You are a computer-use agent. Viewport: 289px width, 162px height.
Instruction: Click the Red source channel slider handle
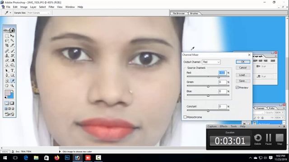219,77
